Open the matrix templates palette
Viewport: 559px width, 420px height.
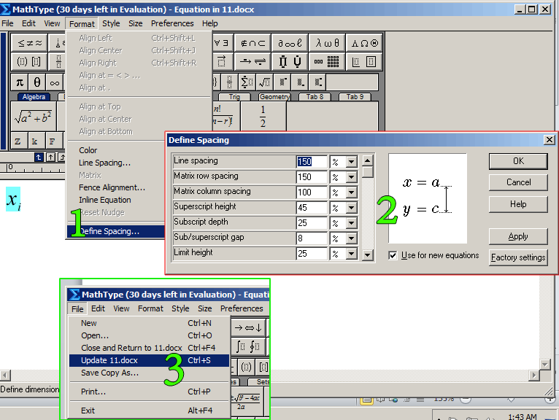pos(327,62)
